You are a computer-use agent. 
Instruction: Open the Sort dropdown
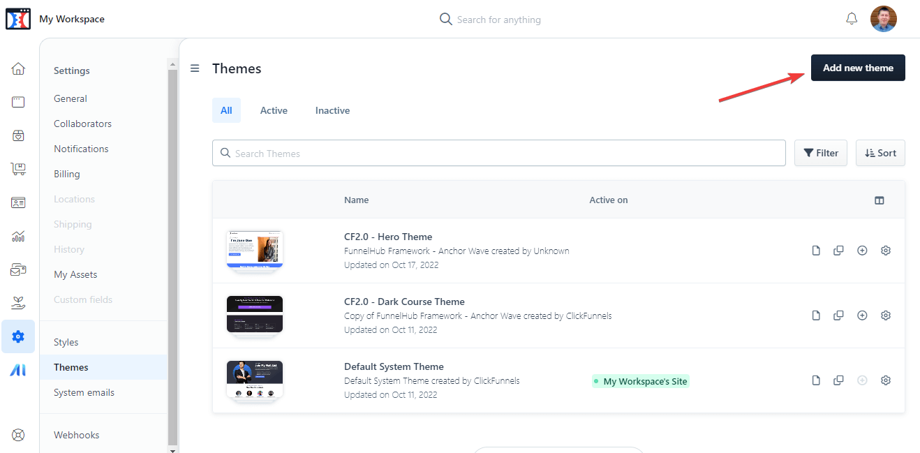pos(880,153)
